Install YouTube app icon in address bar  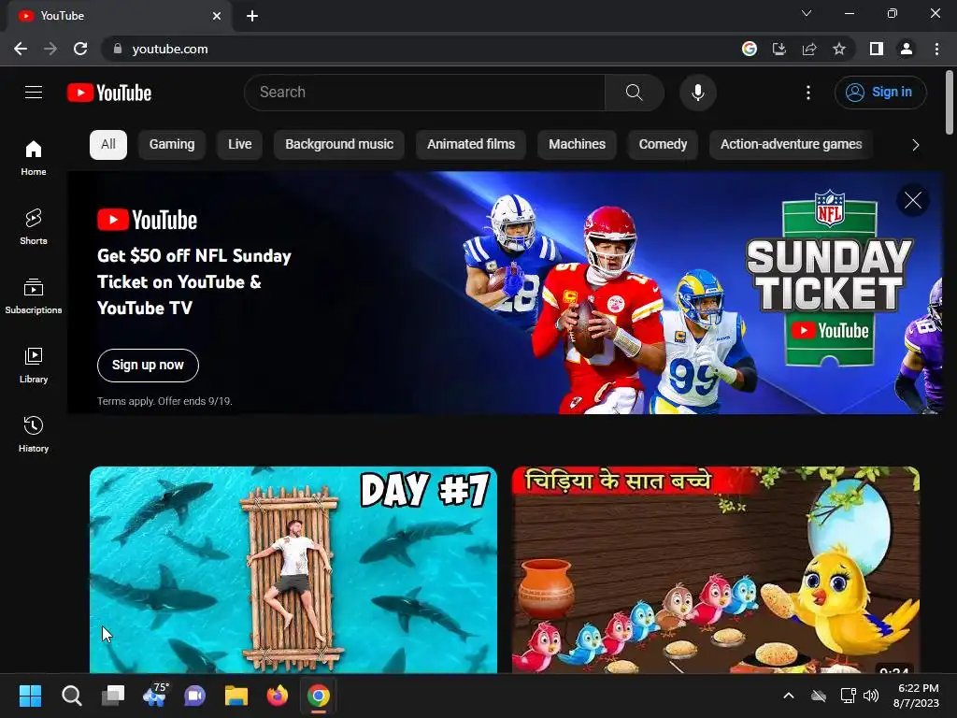pyautogui.click(x=778, y=49)
